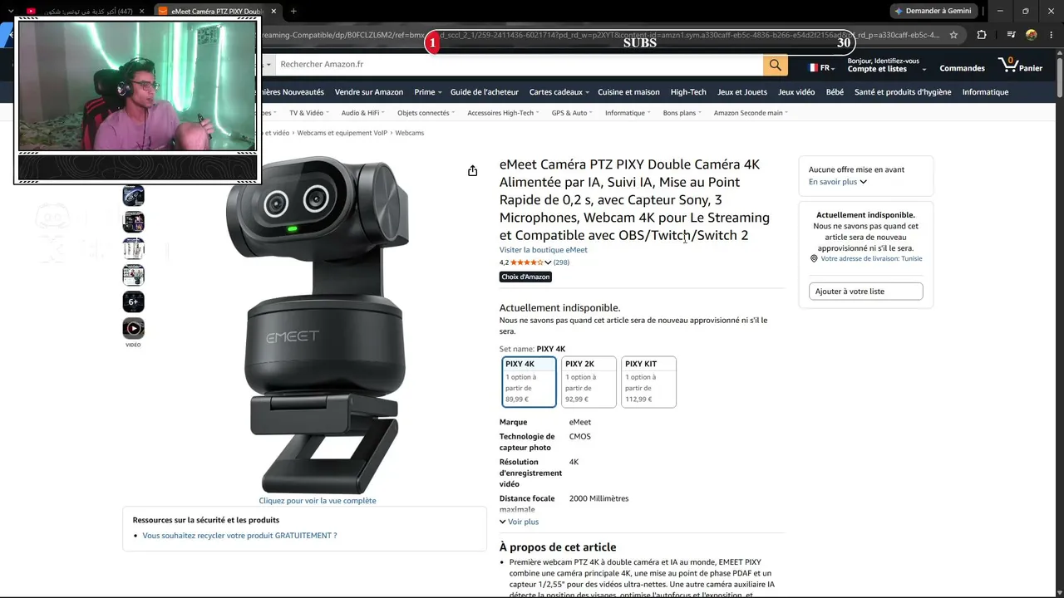Open Cuisine et maison in the nav bar
Screen dimensions: 1064x598
628,92
